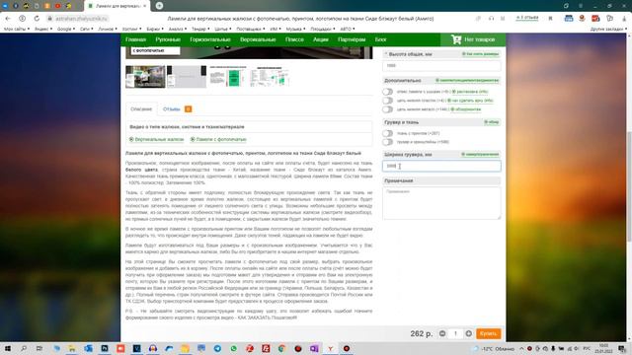Open 'Блог' in green site menu
The width and height of the screenshot is (632, 355).
[x=380, y=39]
